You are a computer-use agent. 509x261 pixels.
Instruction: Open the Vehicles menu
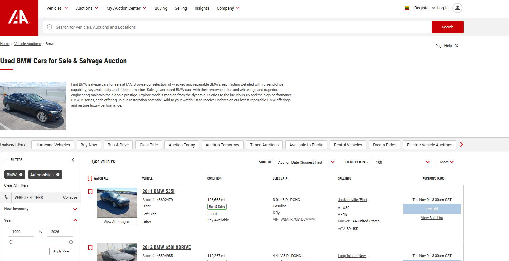pos(57,8)
